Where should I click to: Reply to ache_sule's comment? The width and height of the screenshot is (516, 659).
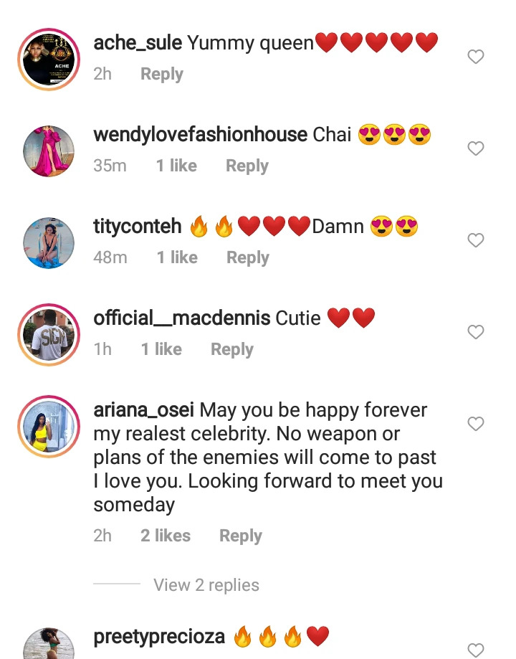click(162, 74)
